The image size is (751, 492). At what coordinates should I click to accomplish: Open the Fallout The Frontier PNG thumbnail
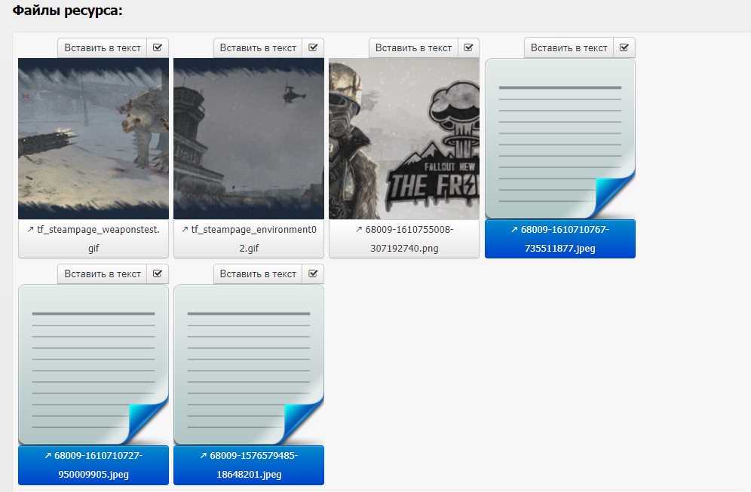[404, 139]
